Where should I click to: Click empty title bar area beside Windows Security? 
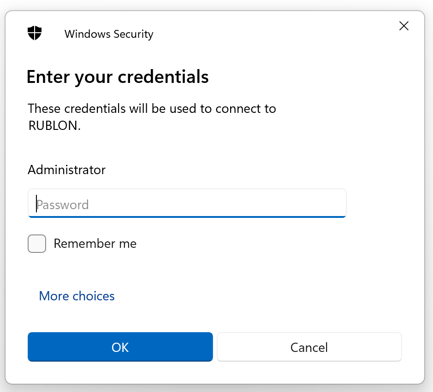point(277,34)
